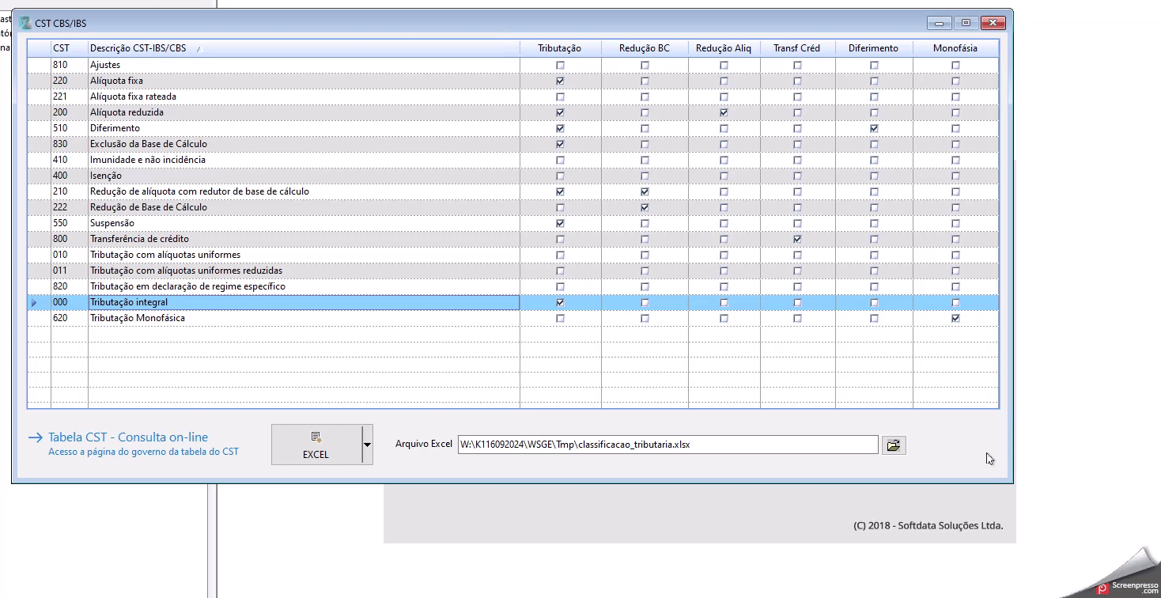Toggle Redução BC checkbox for row 210
1161x598 pixels.
pyautogui.click(x=645, y=191)
